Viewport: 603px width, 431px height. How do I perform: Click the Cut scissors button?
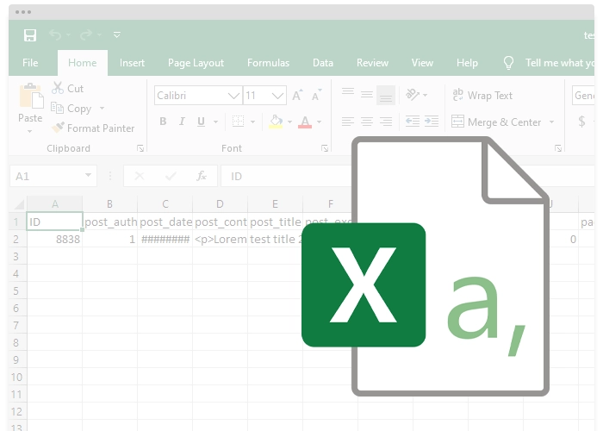pos(67,89)
